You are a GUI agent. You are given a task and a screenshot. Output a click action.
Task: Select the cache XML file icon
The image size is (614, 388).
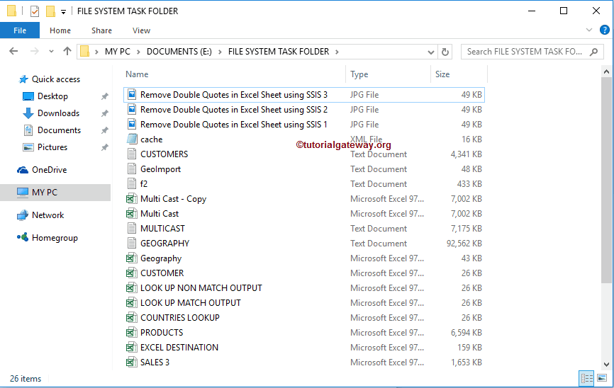131,139
